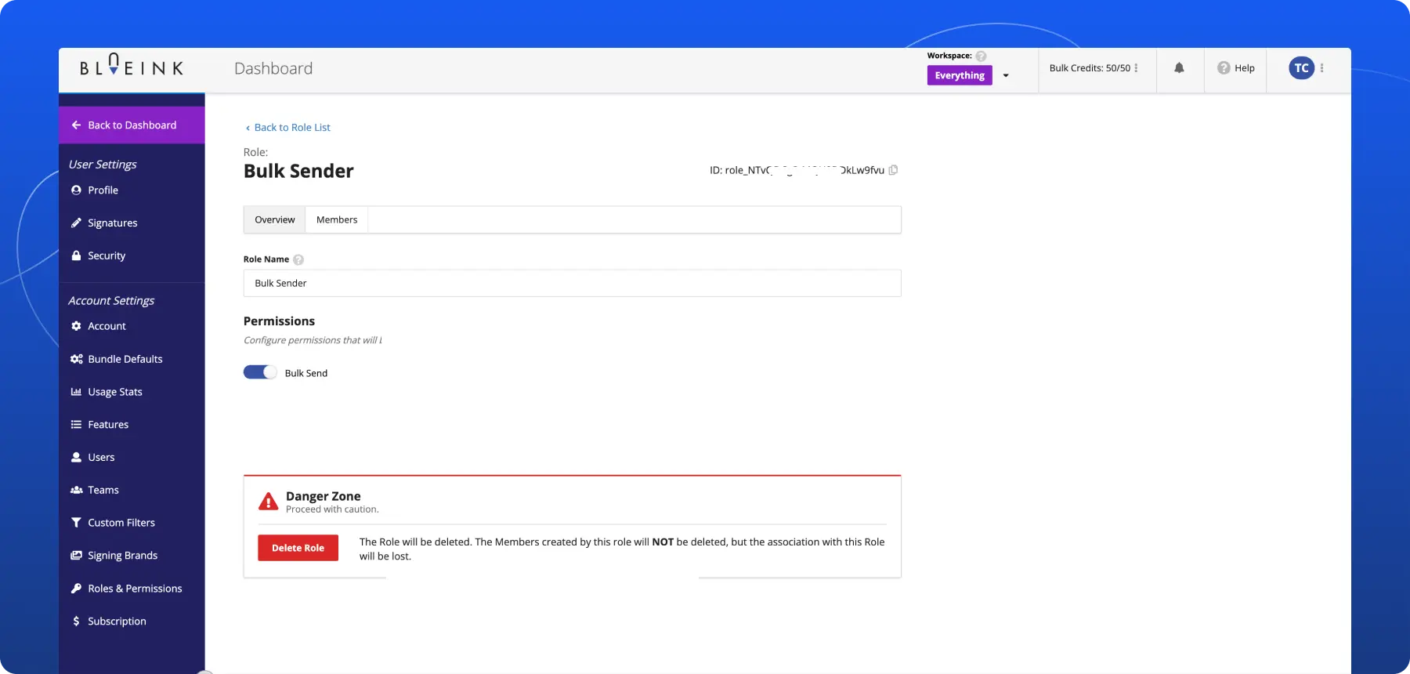Click the Teams group icon

[77, 490]
